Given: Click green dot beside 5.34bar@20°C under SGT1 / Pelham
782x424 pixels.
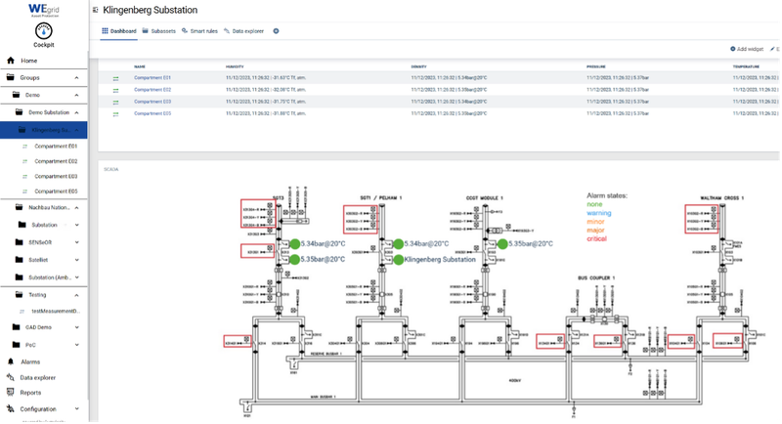Looking at the screenshot, I should click(x=398, y=243).
